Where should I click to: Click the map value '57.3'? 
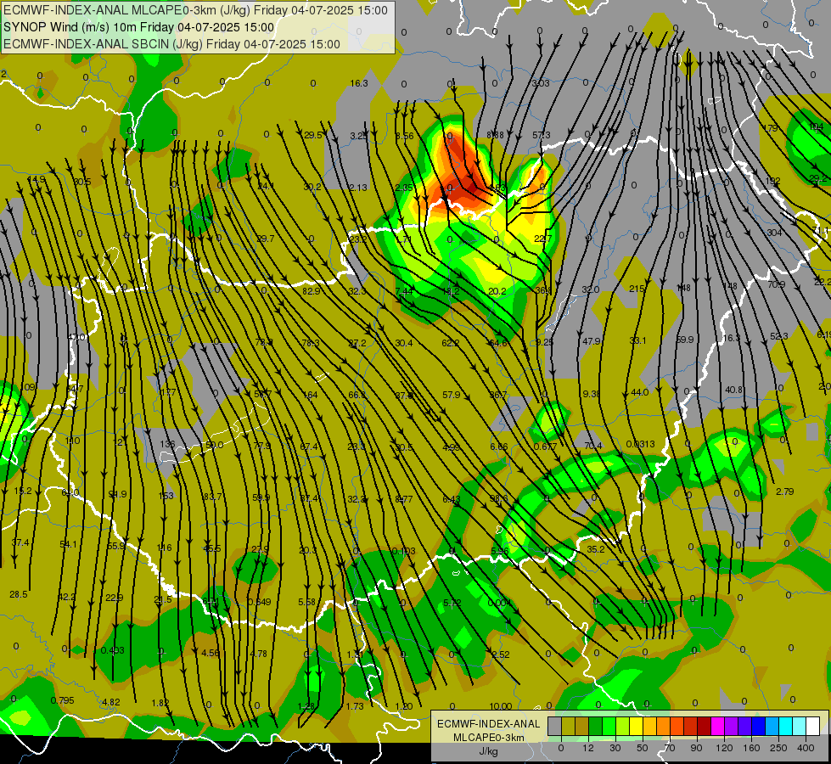(x=541, y=135)
